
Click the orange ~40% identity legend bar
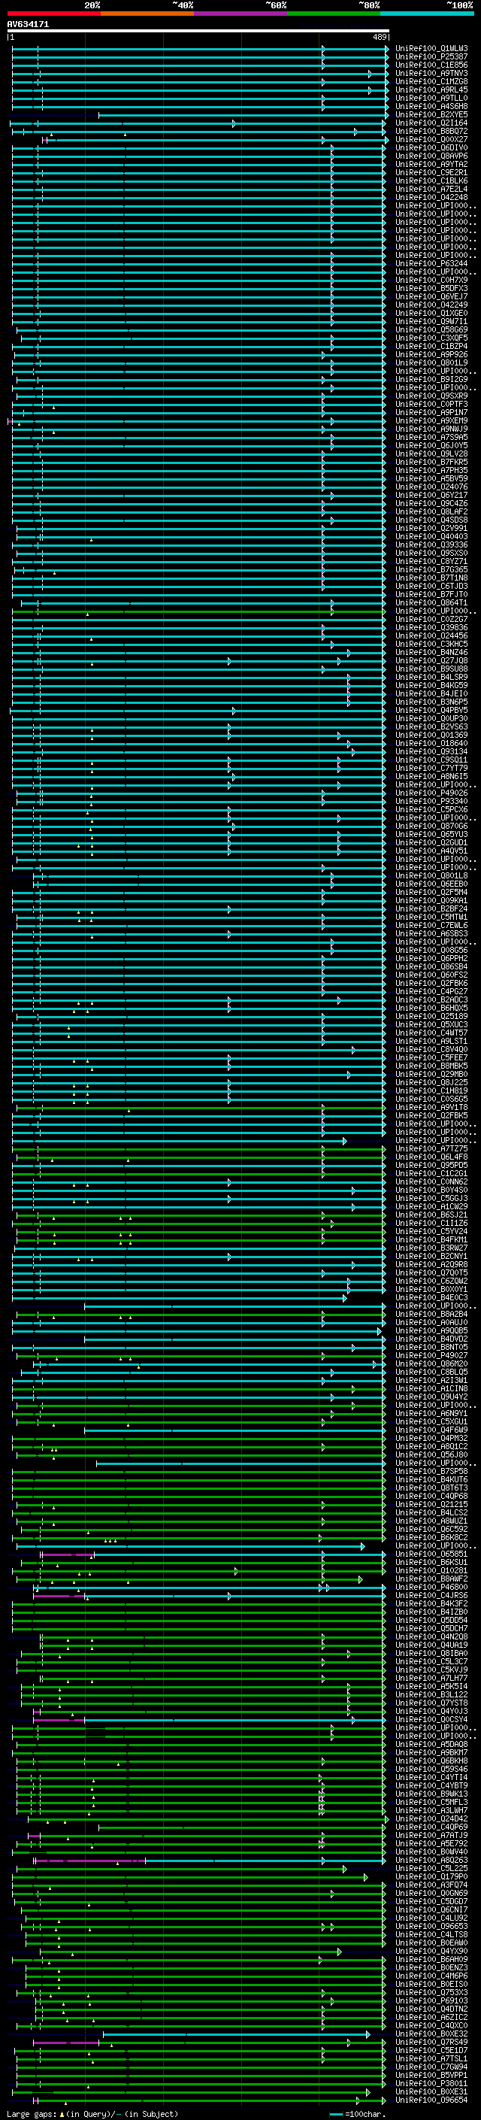147,14
